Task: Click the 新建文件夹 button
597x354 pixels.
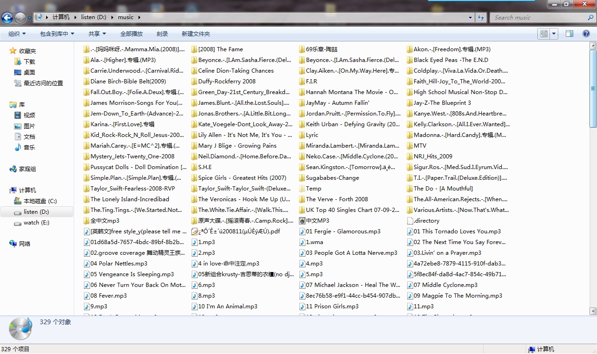Action: (x=196, y=34)
